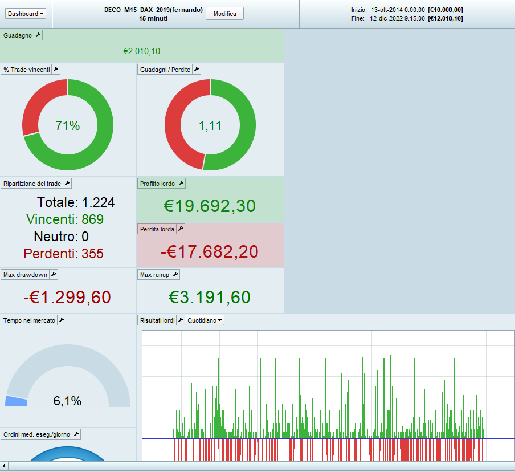Click gross profit value €19.692,30
515x472 pixels.
click(210, 206)
